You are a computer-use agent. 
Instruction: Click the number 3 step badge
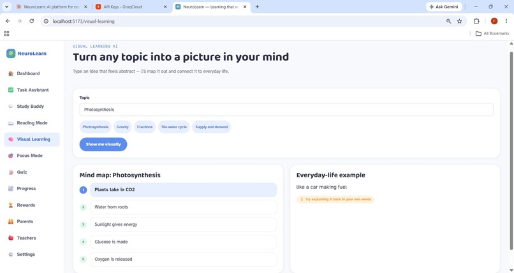point(84,225)
